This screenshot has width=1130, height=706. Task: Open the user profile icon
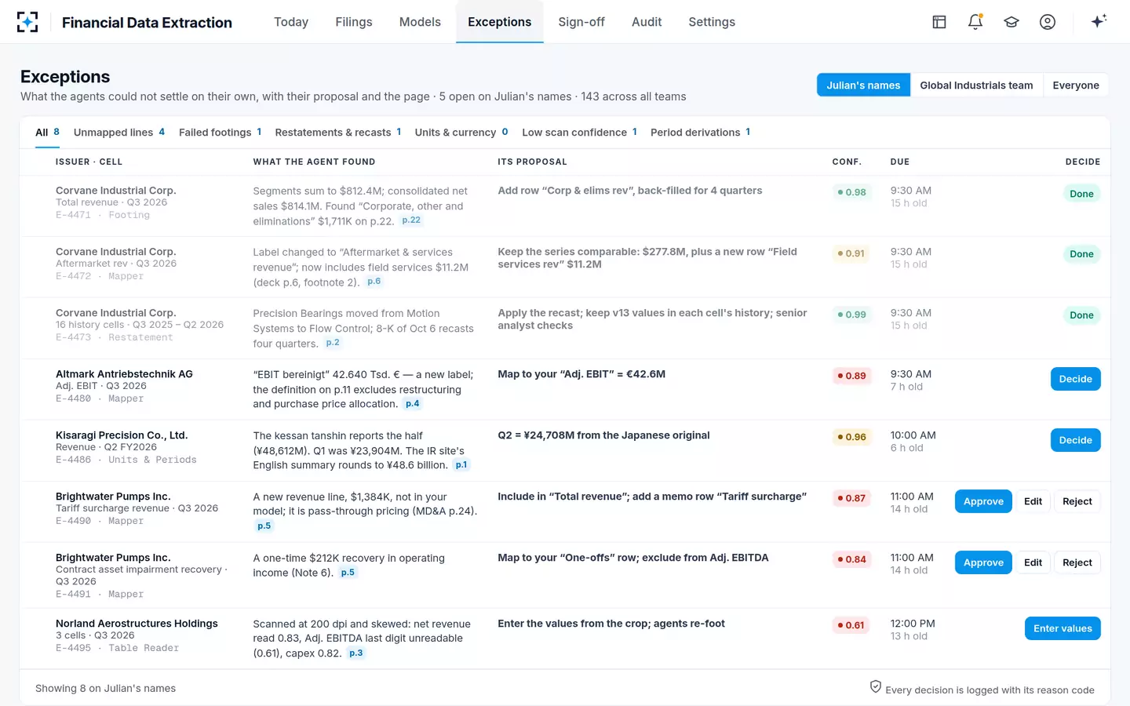tap(1048, 22)
